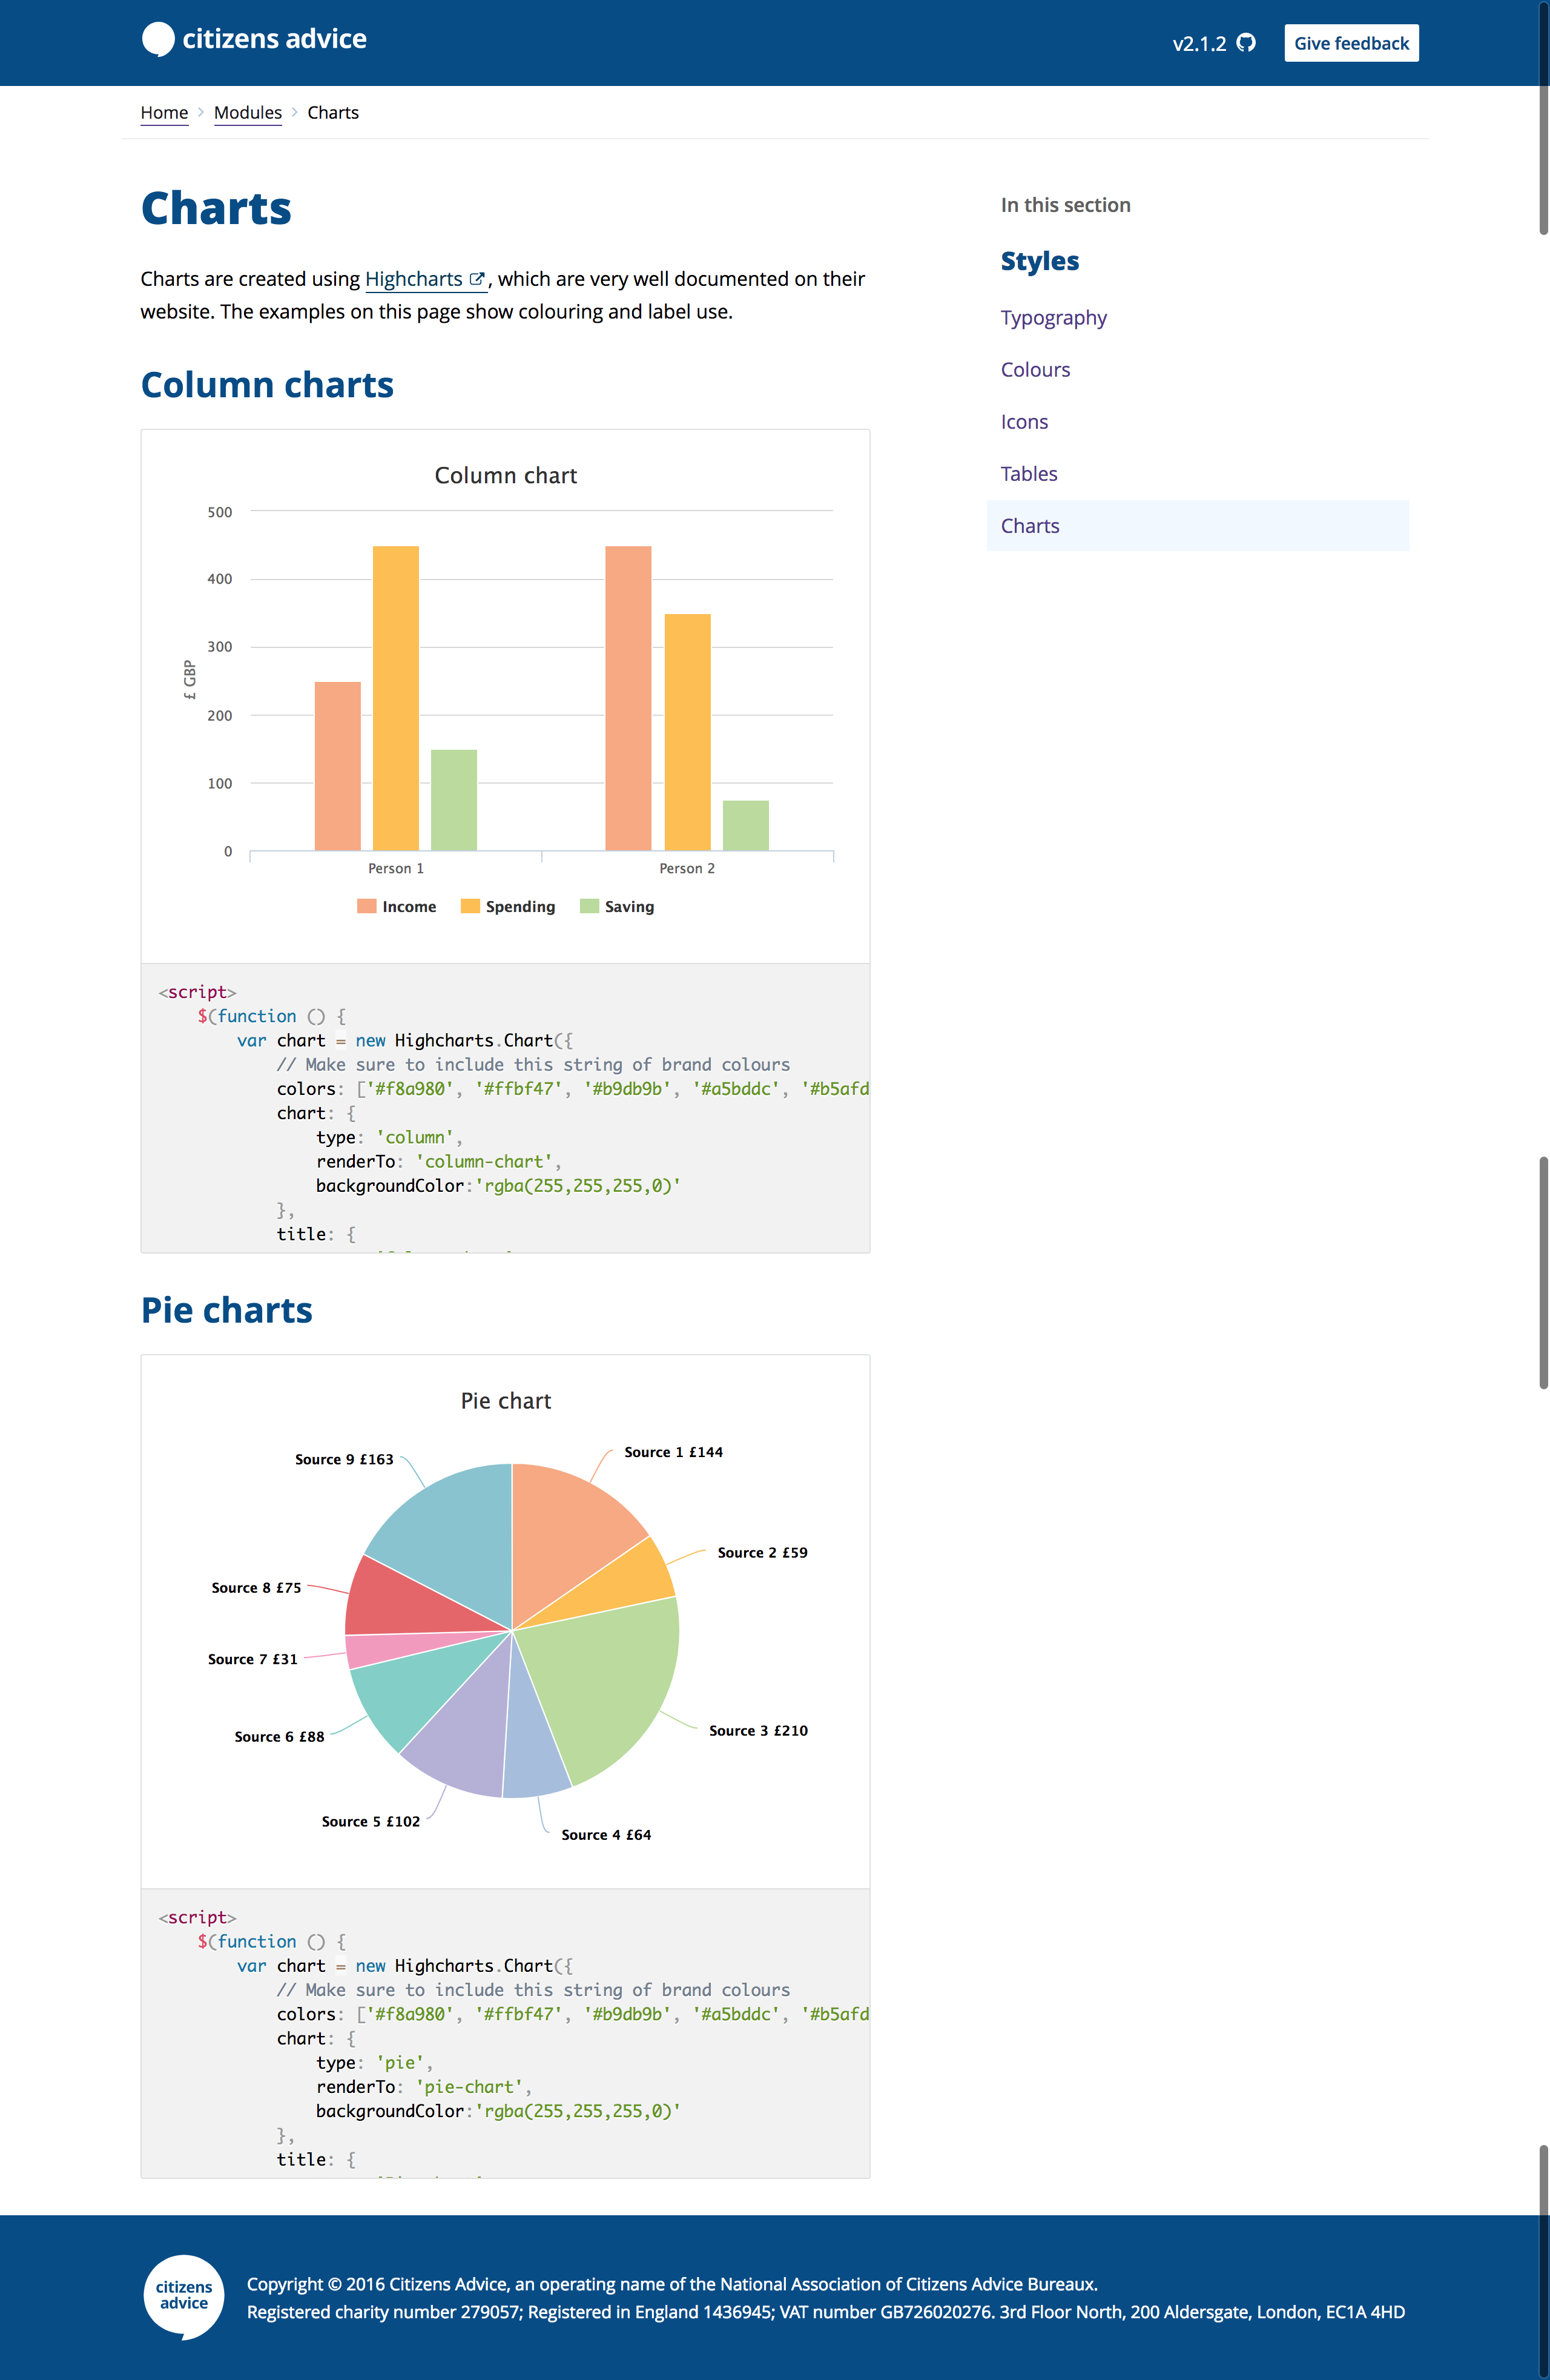The width and height of the screenshot is (1550, 2380).
Task: Click the Citizens Advice speech bubble logo
Action: point(158,39)
